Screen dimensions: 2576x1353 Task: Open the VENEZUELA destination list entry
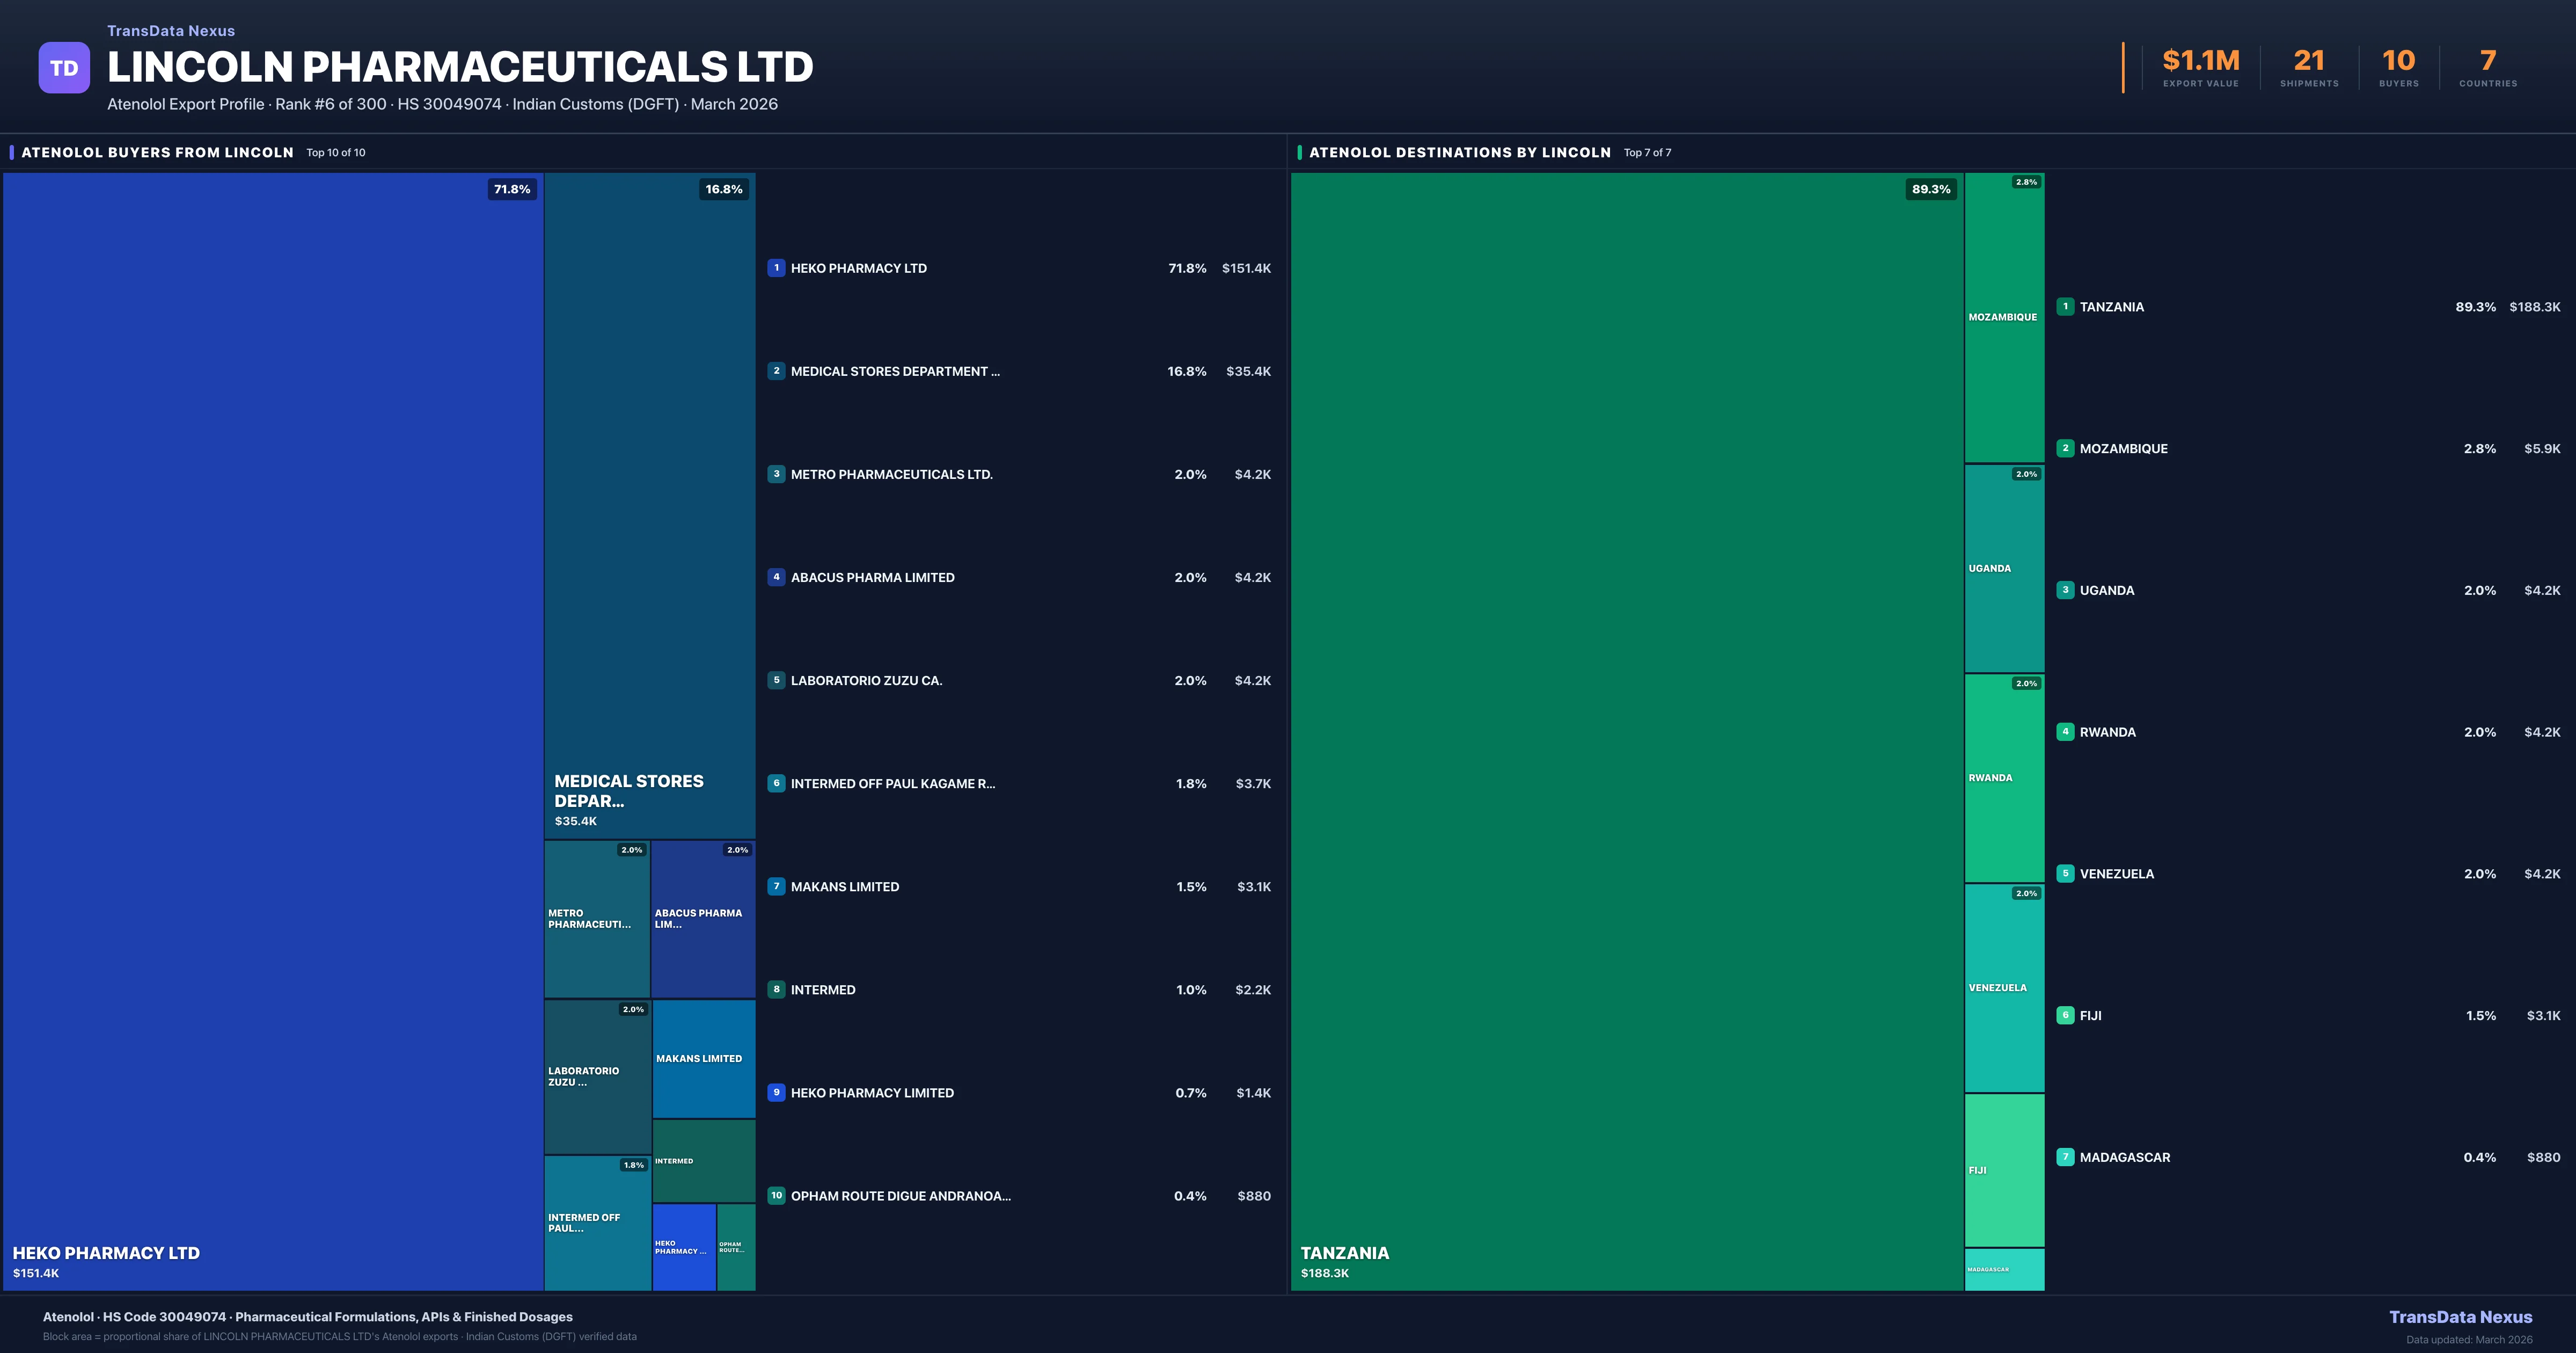pos(2116,874)
